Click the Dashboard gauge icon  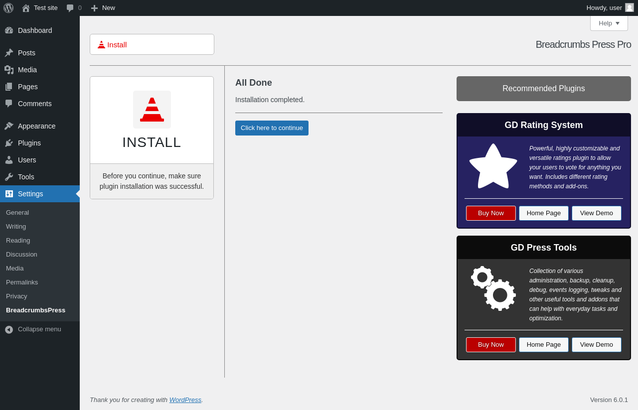(x=9, y=30)
